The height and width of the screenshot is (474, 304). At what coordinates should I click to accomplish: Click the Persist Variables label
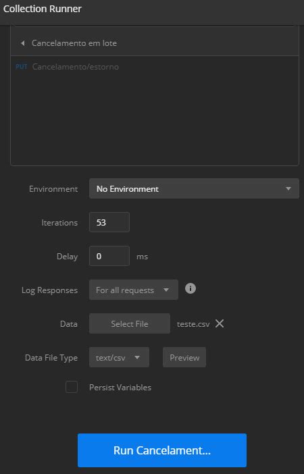120,388
